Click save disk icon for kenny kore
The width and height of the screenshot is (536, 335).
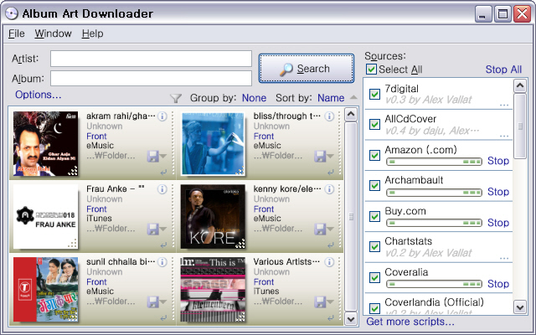[320, 229]
